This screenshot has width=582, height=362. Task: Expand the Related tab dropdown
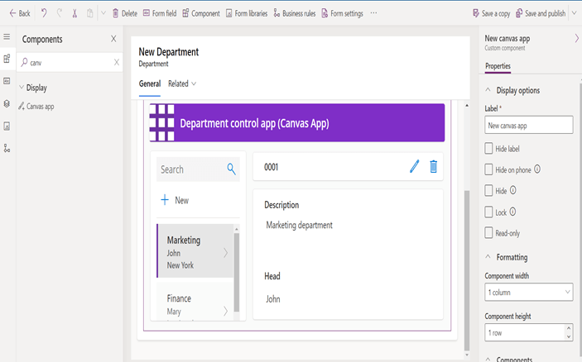click(x=183, y=83)
